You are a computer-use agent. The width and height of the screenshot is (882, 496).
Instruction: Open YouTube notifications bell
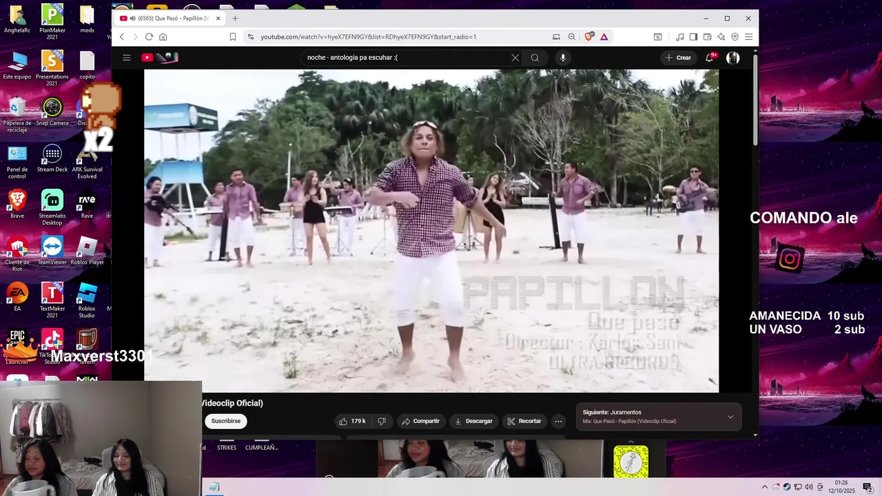[710, 58]
